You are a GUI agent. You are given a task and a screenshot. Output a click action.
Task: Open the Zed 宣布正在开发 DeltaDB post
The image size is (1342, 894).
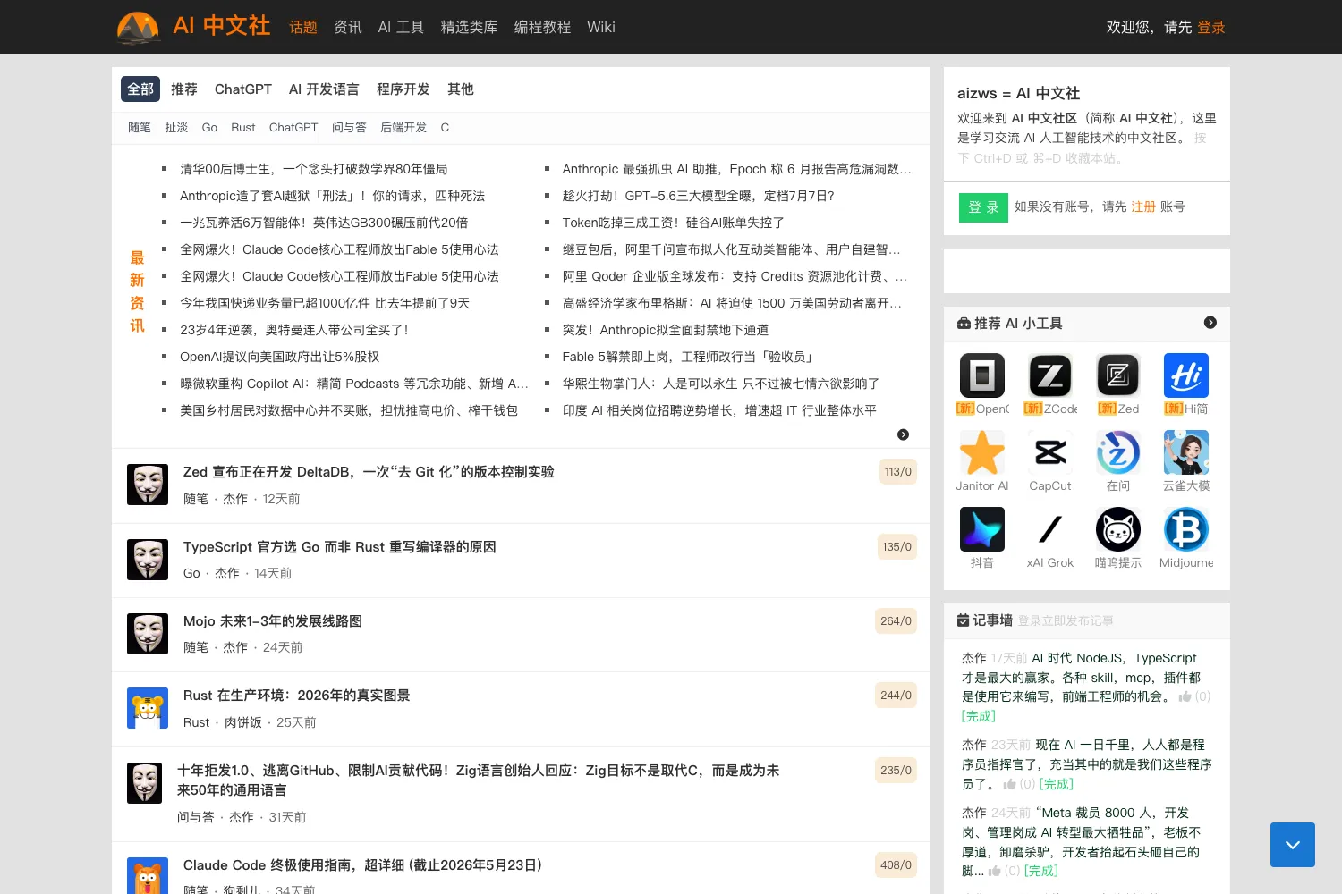point(369,472)
